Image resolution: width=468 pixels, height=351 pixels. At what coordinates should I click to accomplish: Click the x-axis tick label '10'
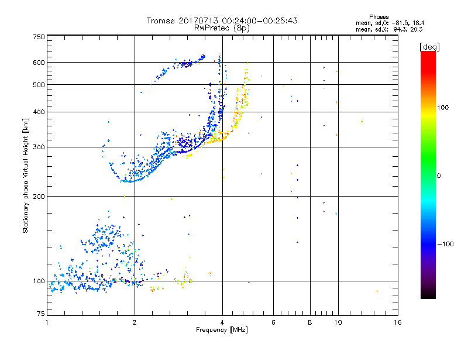338,322
